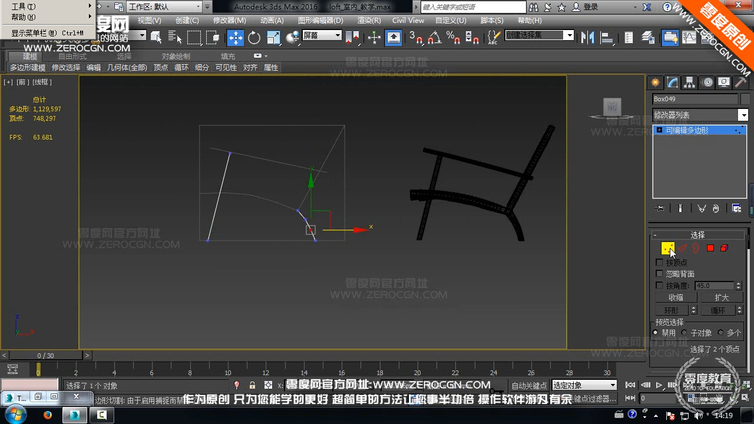Screen dimensions: 754x424
Task: Adjust the 环形 ring spinner
Action: (693, 310)
